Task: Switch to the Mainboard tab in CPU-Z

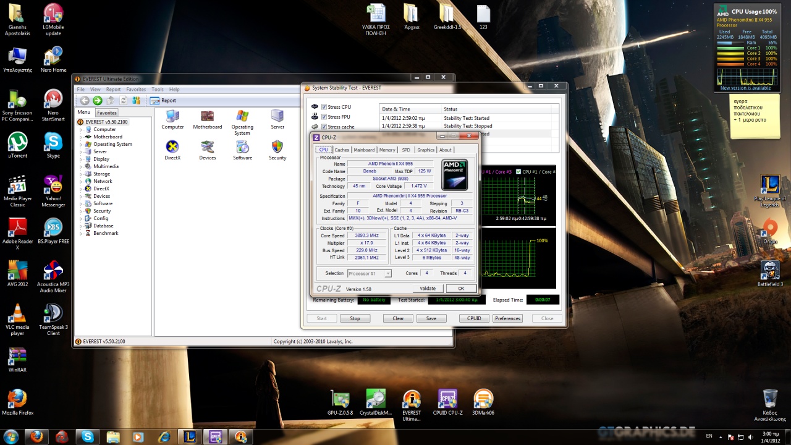Action: pyautogui.click(x=364, y=150)
